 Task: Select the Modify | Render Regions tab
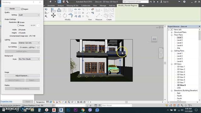click(x=128, y=6)
